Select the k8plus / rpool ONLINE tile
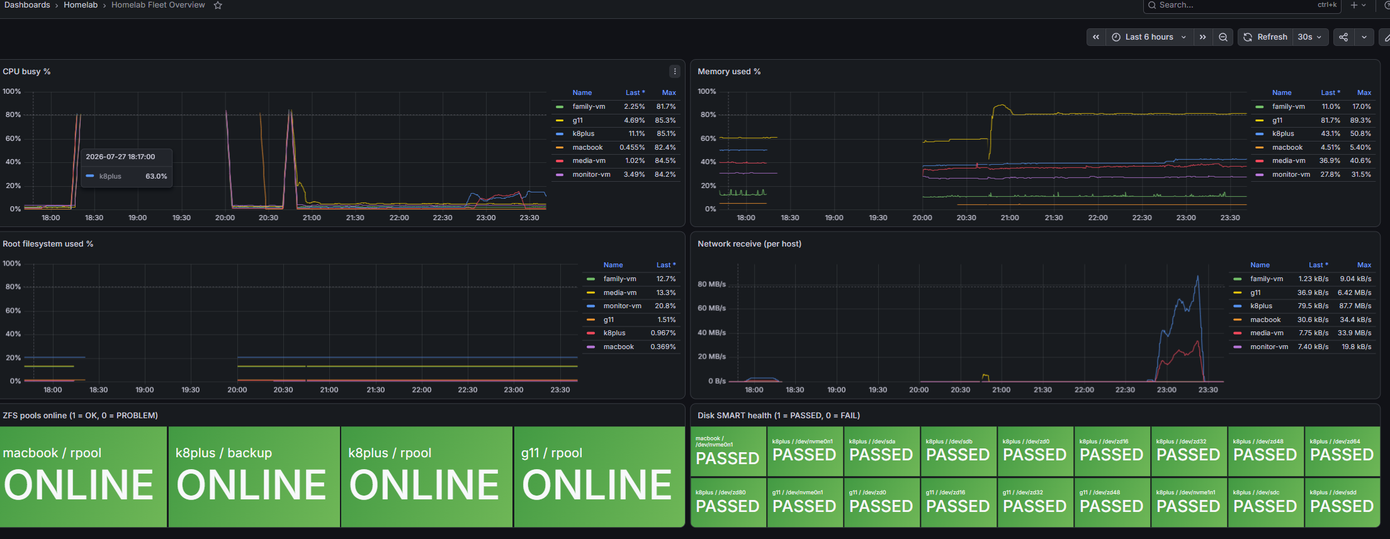 coord(427,477)
